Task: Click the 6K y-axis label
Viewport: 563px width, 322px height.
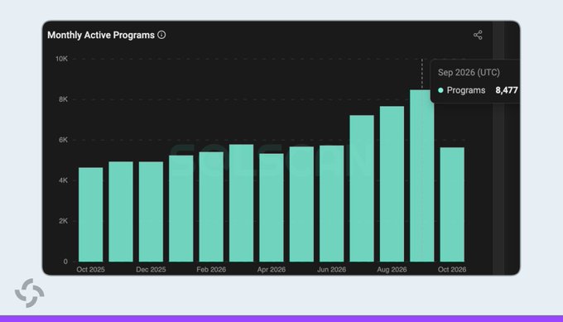Action: pyautogui.click(x=63, y=140)
